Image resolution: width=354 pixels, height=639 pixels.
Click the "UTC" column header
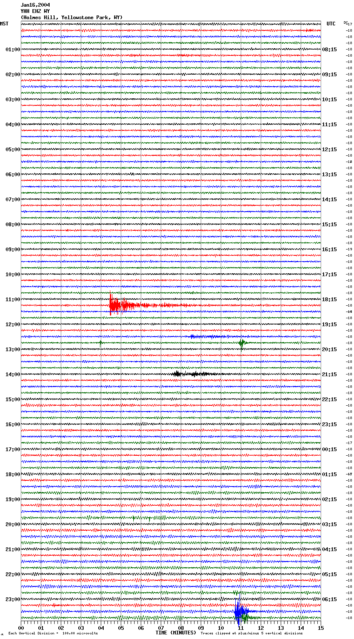(x=331, y=24)
